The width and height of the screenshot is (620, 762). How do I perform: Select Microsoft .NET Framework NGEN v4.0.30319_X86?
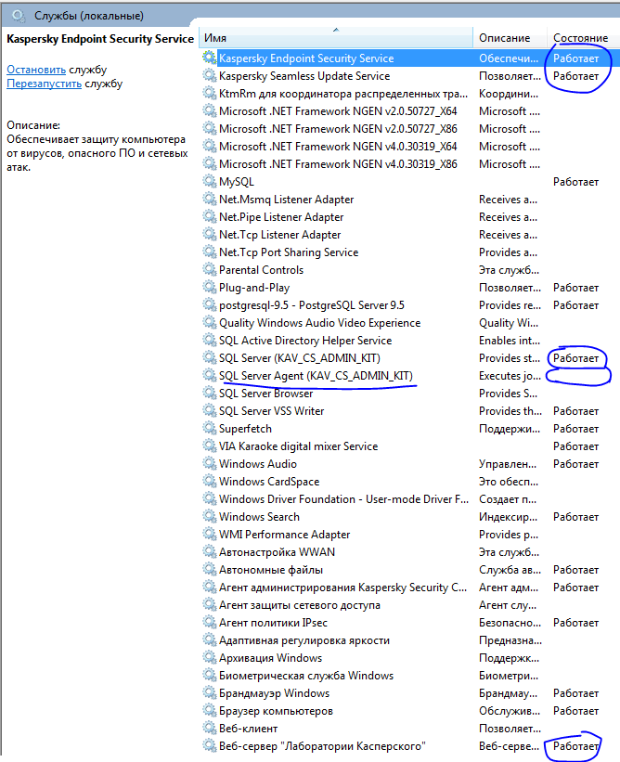point(338,163)
